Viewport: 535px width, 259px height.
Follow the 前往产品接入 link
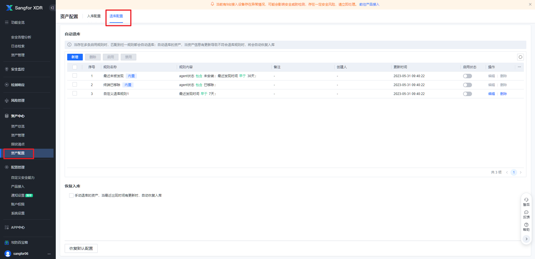[x=369, y=4]
